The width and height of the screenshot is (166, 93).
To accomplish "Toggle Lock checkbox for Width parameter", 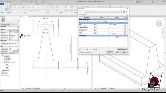I will [125, 34].
